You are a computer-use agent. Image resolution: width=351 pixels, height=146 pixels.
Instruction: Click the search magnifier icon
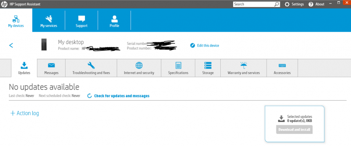click(x=277, y=4)
